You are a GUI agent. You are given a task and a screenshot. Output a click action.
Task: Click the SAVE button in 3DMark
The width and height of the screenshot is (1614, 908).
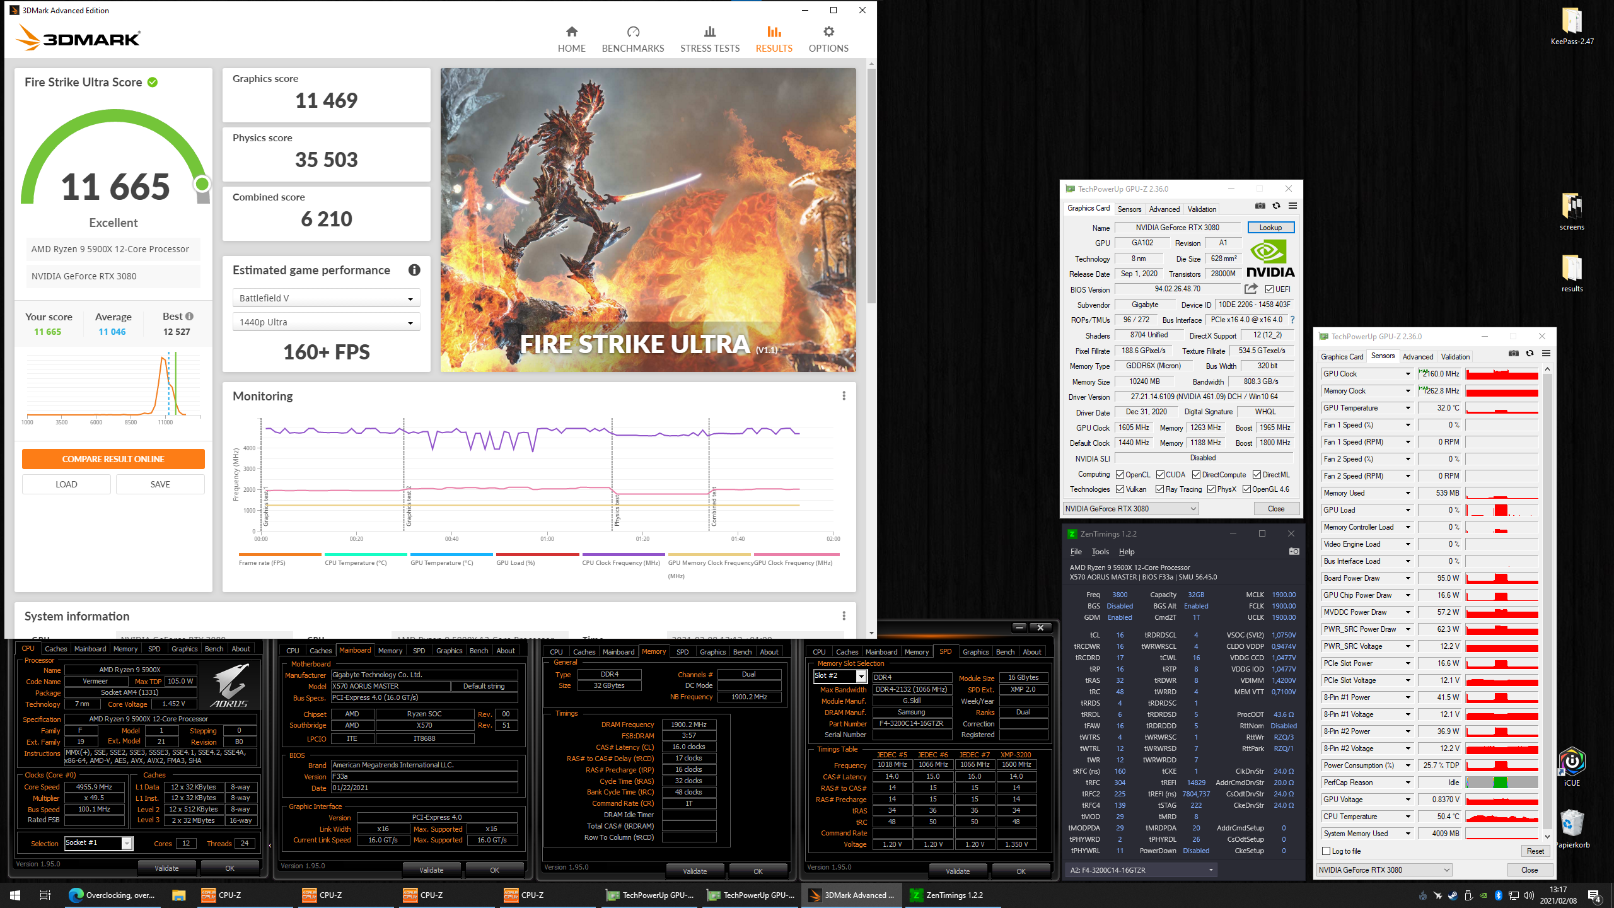click(160, 484)
